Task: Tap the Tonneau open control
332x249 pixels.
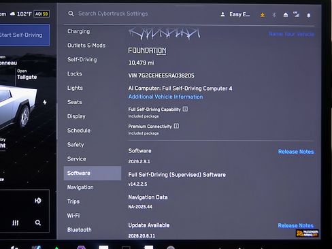Action: pyautogui.click(x=8, y=61)
